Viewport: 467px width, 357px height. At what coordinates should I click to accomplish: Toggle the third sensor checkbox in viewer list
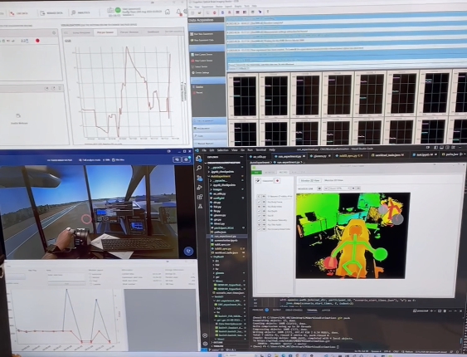(259, 211)
